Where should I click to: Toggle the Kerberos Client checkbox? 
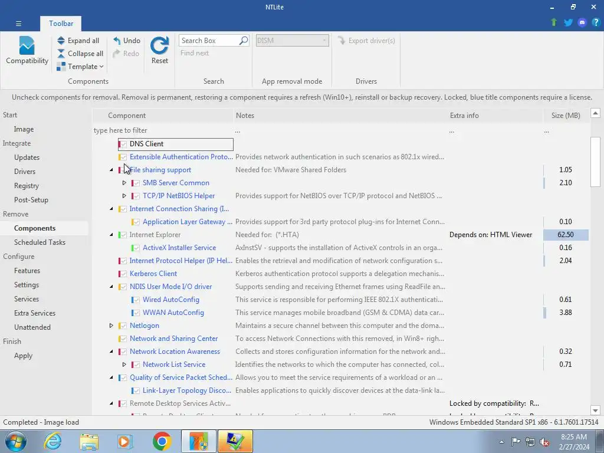[123, 274]
